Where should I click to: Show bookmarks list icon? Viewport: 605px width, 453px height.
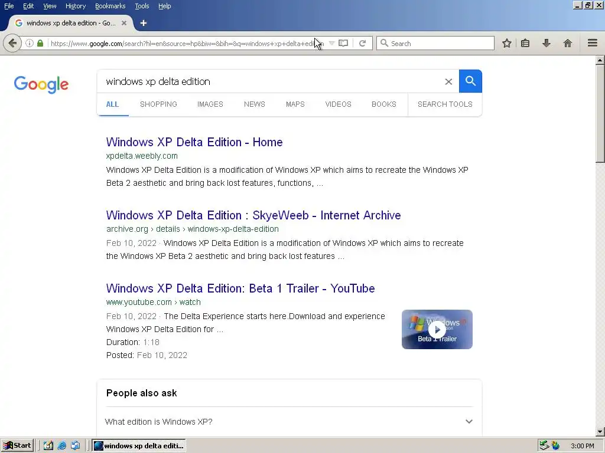coord(525,43)
